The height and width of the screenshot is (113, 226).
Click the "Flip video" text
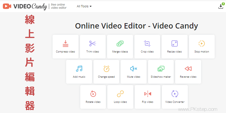click(147, 102)
